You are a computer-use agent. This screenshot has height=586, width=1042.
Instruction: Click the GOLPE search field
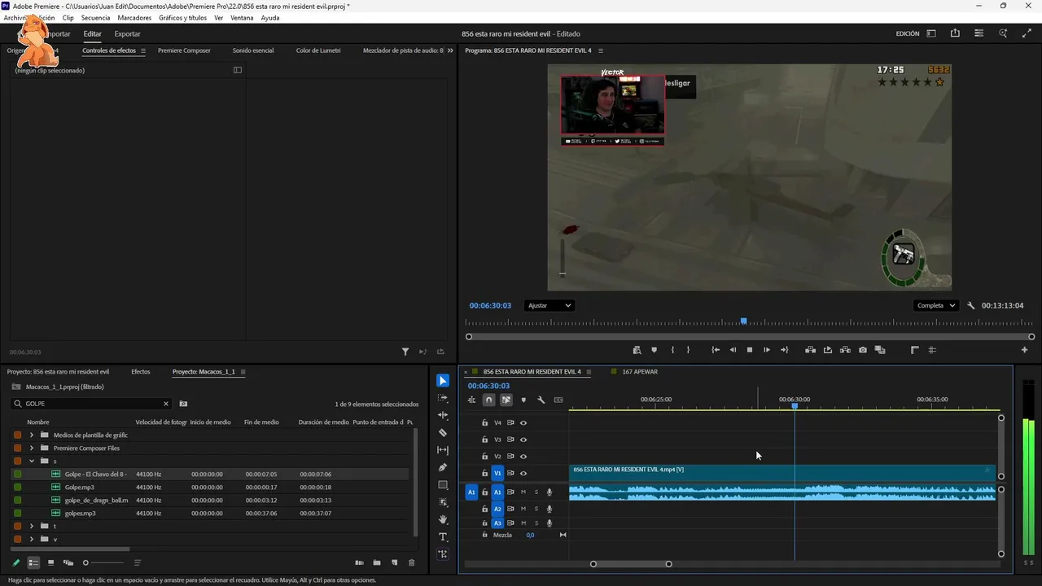pyautogui.click(x=93, y=404)
